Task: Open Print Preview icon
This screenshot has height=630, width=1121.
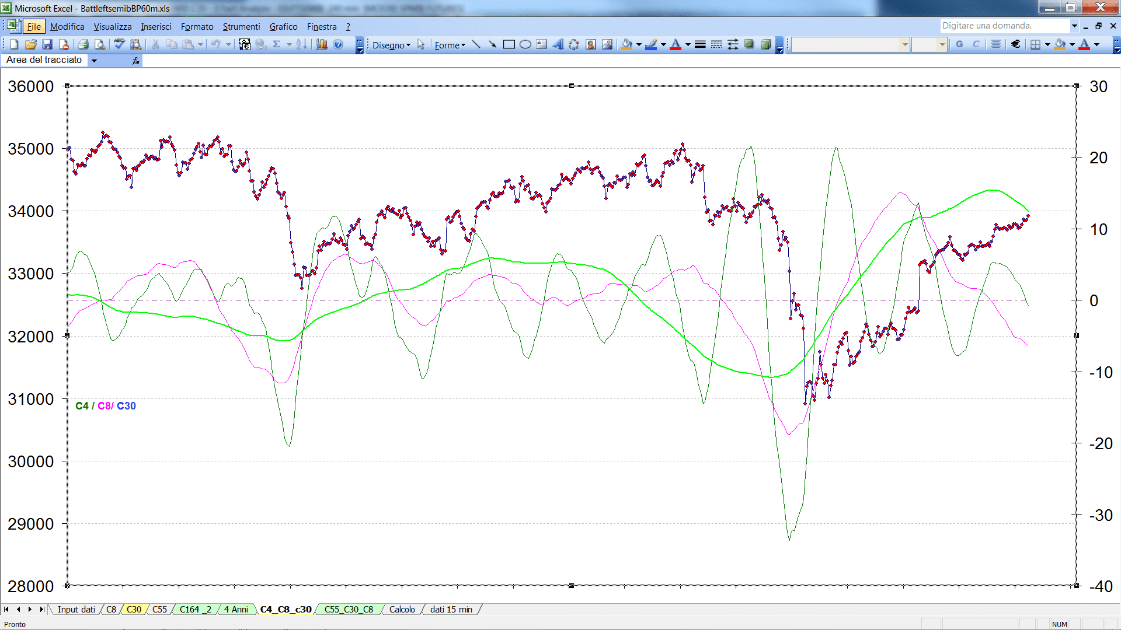Action: [100, 44]
